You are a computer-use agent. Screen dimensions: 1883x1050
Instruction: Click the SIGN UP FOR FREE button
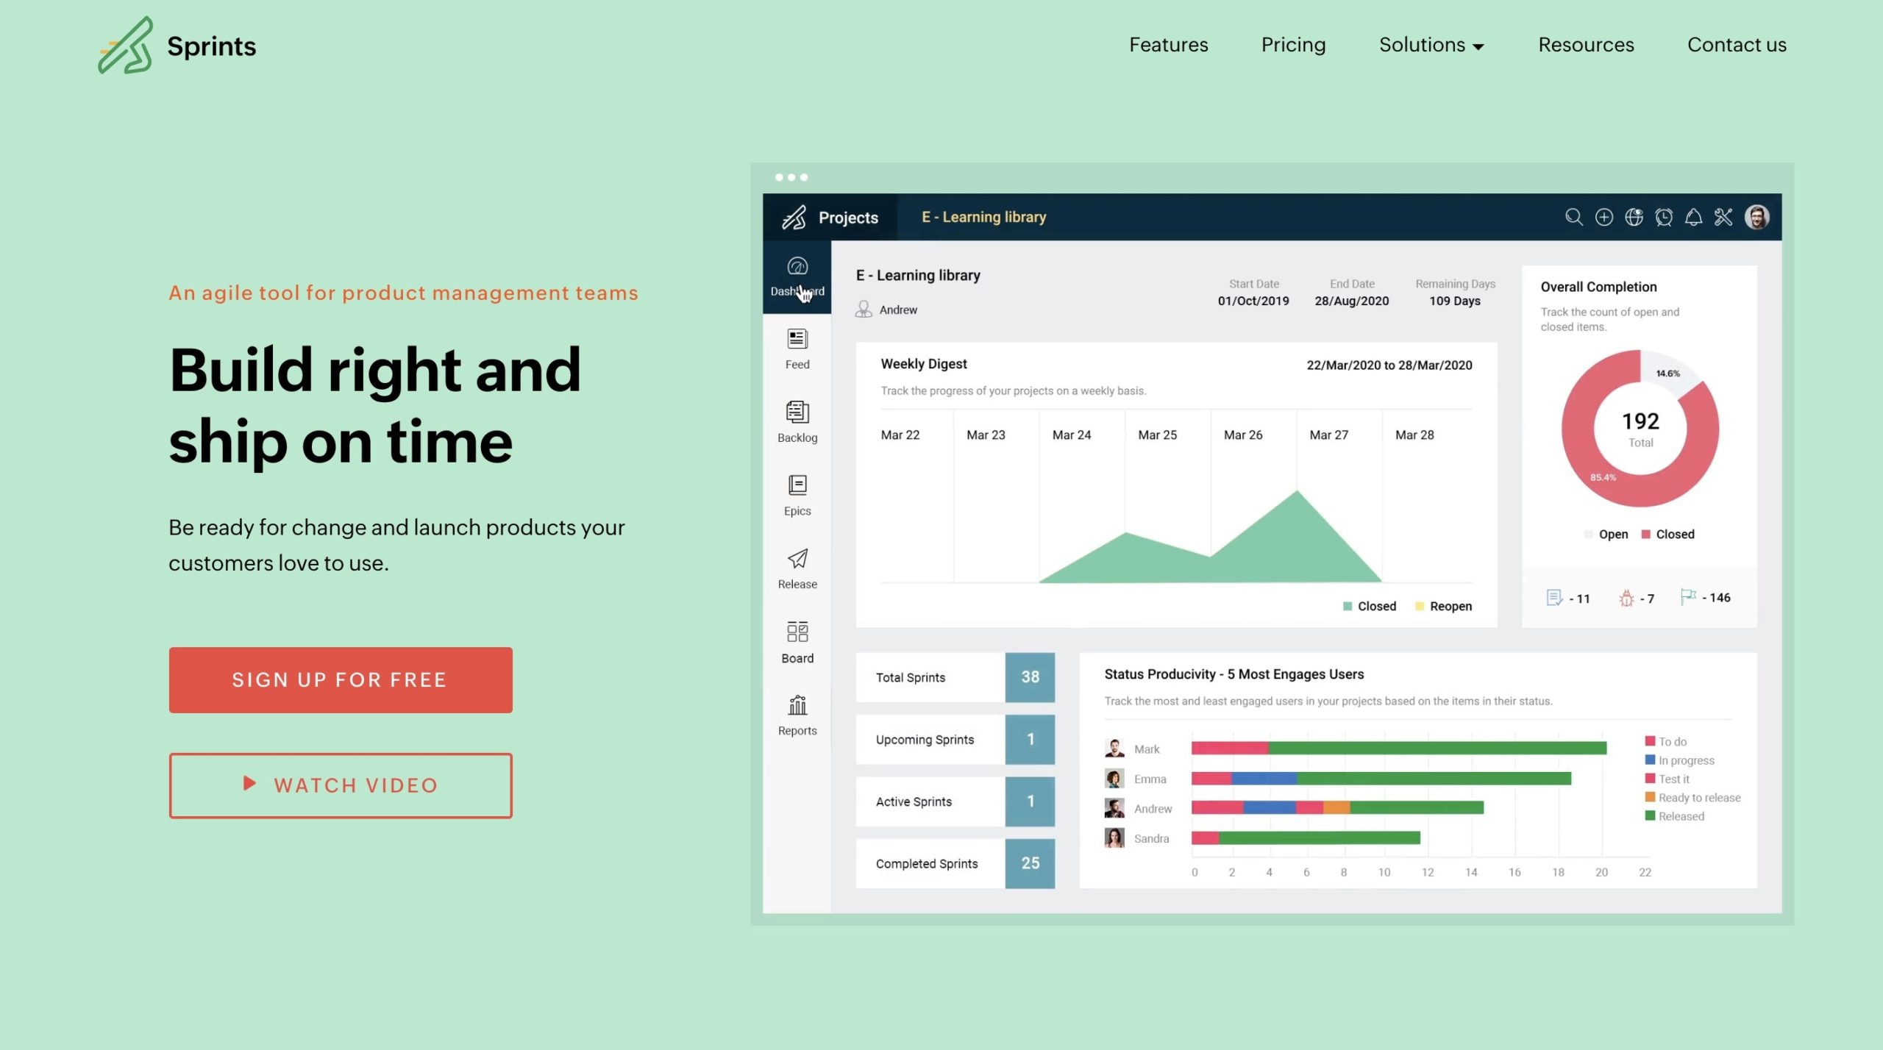pos(340,679)
